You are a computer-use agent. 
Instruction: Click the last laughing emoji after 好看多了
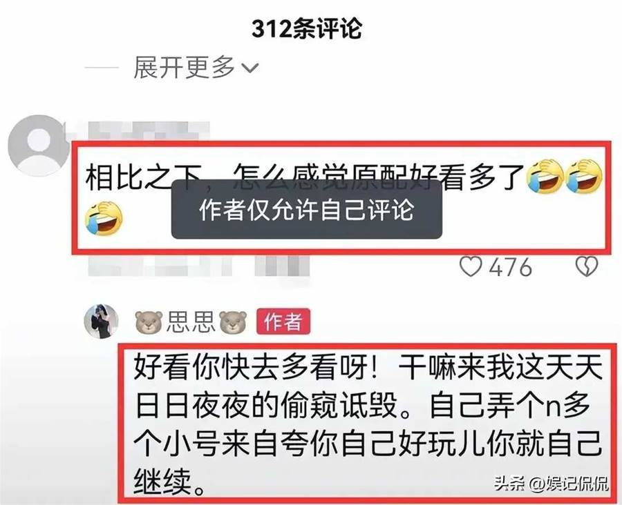pyautogui.click(x=584, y=176)
